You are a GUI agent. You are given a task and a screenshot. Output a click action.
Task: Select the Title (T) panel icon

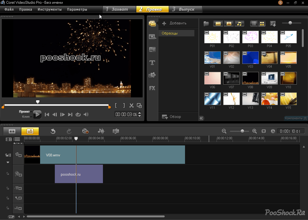tap(152, 63)
